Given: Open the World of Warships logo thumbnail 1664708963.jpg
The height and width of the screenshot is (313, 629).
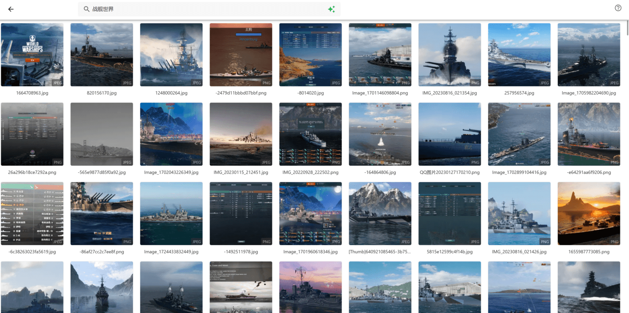Looking at the screenshot, I should tap(32, 55).
